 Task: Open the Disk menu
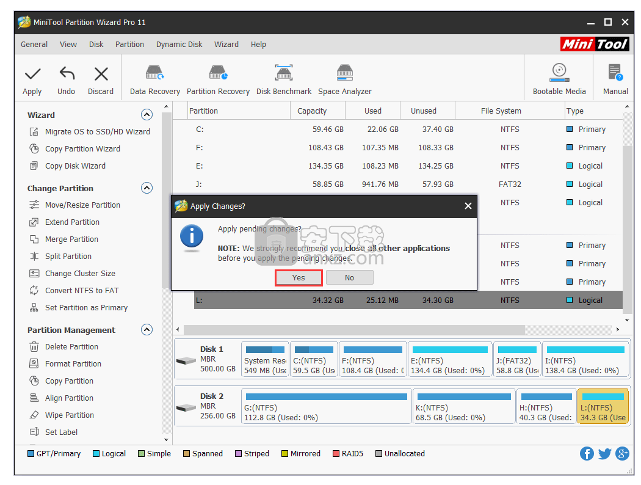click(96, 44)
